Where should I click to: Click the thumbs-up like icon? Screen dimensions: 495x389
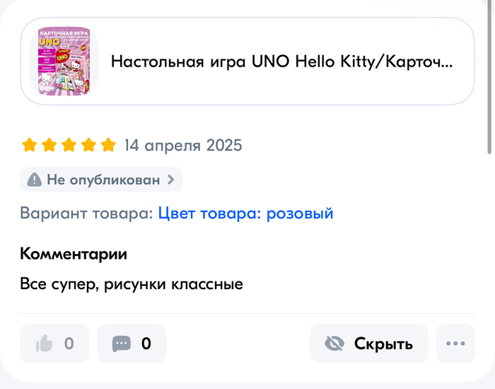(x=45, y=344)
